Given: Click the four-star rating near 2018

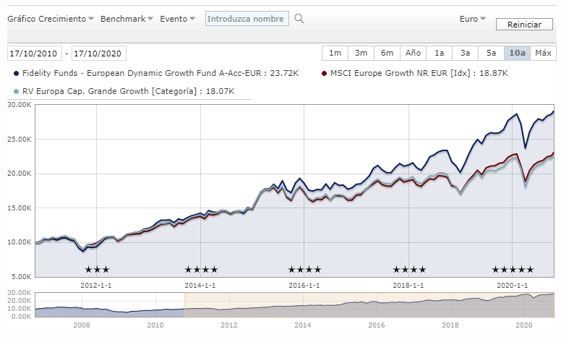Looking at the screenshot, I should coord(409,270).
